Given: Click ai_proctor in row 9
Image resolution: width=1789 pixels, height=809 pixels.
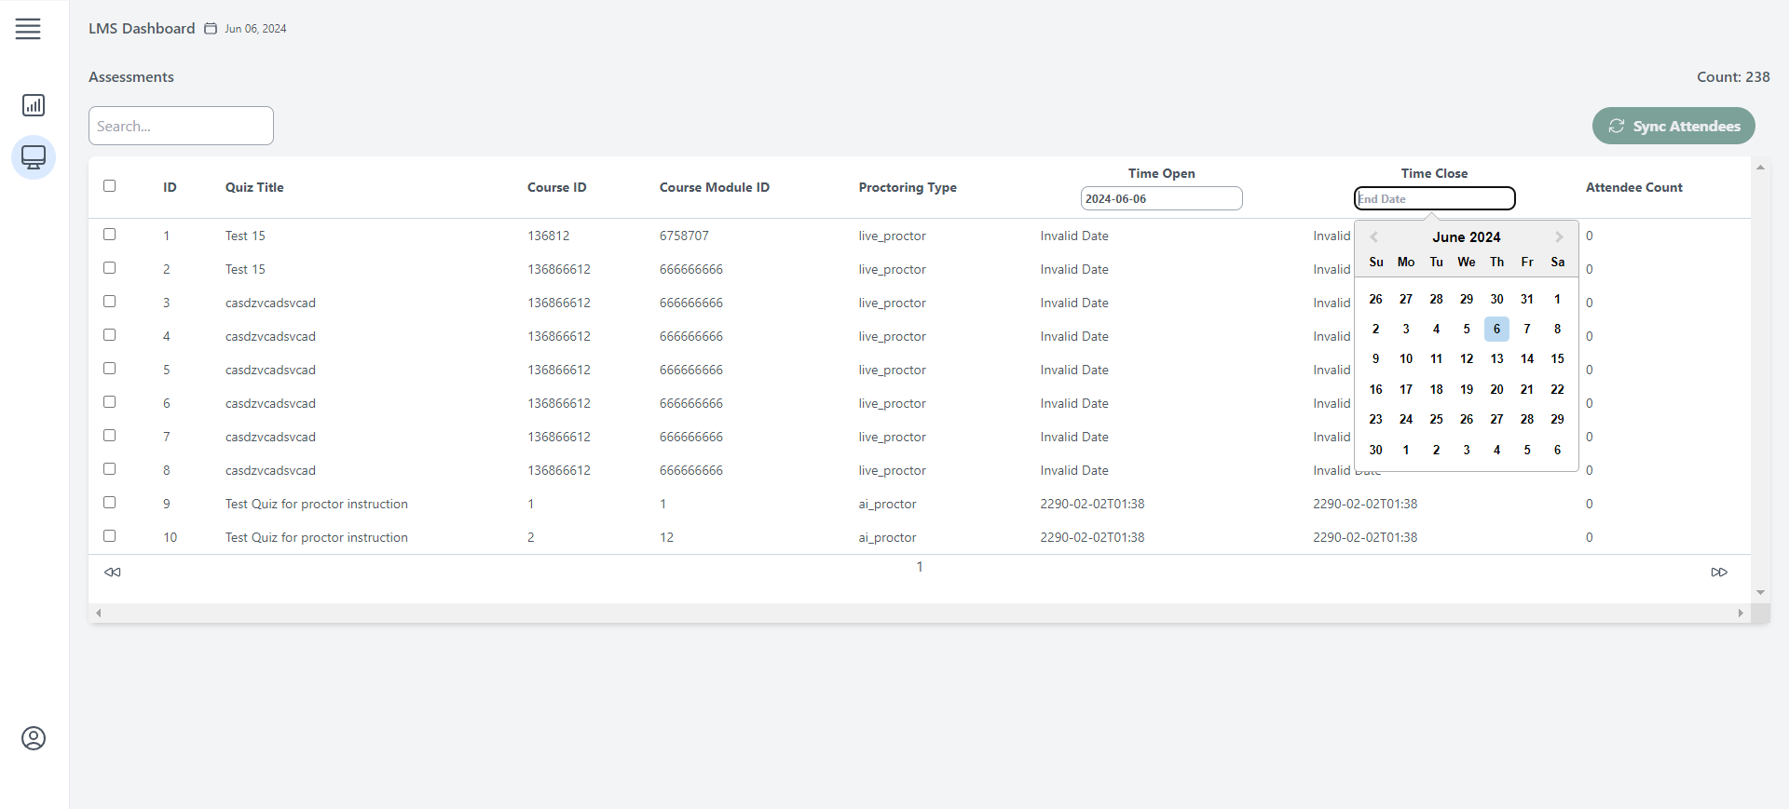Looking at the screenshot, I should pos(887,504).
